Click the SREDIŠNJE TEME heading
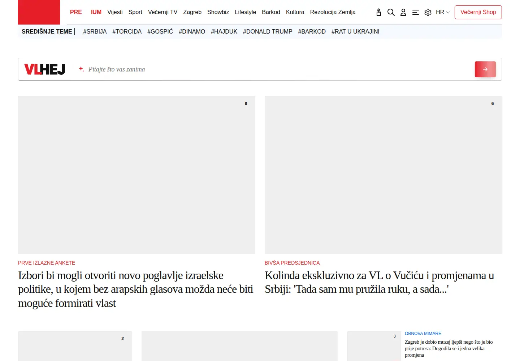 coord(47,32)
